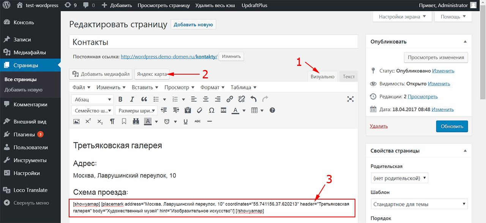
Task: Open the font family dropdown
Action: pos(92,111)
